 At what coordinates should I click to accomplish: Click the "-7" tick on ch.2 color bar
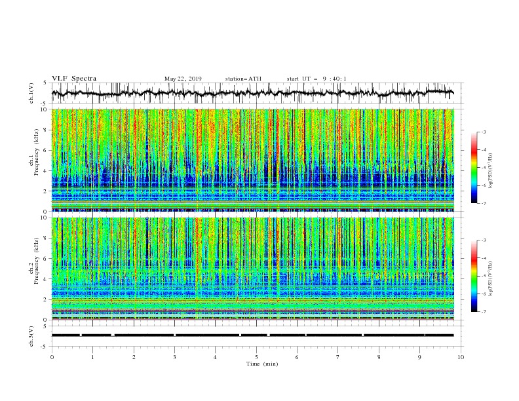483,311
